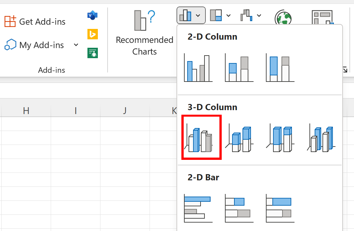The height and width of the screenshot is (231, 354).
Task: Click the Charts dialog launcher arrow
Action: (345, 69)
